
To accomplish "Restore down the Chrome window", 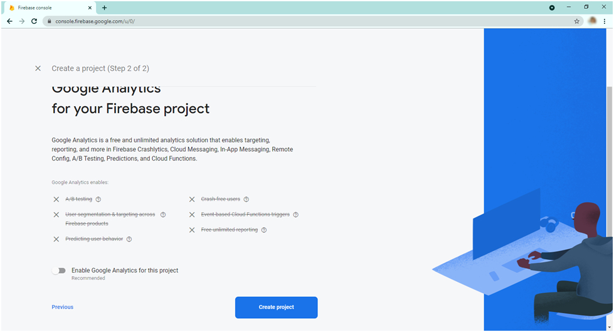I will (x=586, y=7).
